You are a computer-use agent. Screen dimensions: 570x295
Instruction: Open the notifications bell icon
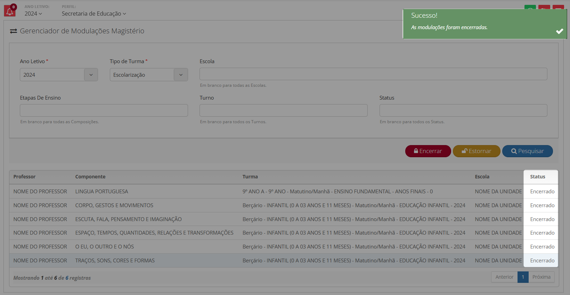10,11
